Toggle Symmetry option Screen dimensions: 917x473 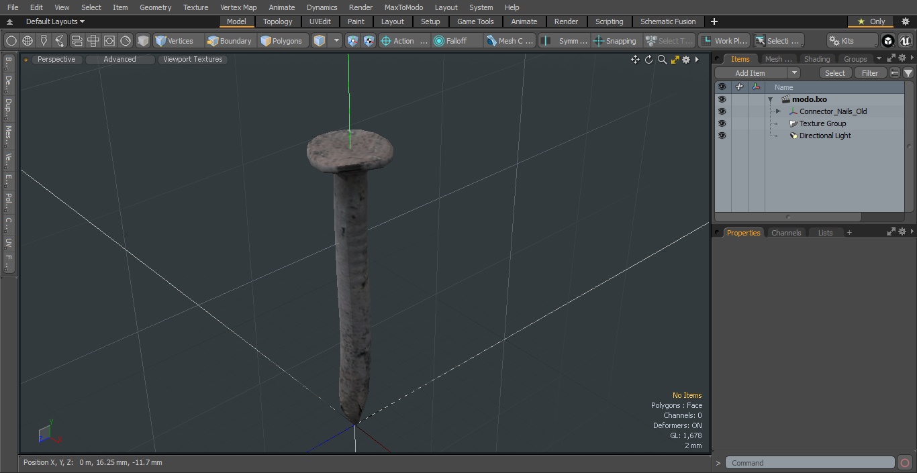point(565,41)
